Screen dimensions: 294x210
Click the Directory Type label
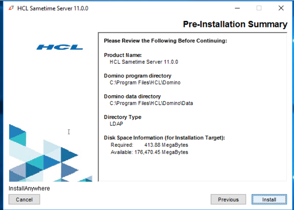(122, 117)
